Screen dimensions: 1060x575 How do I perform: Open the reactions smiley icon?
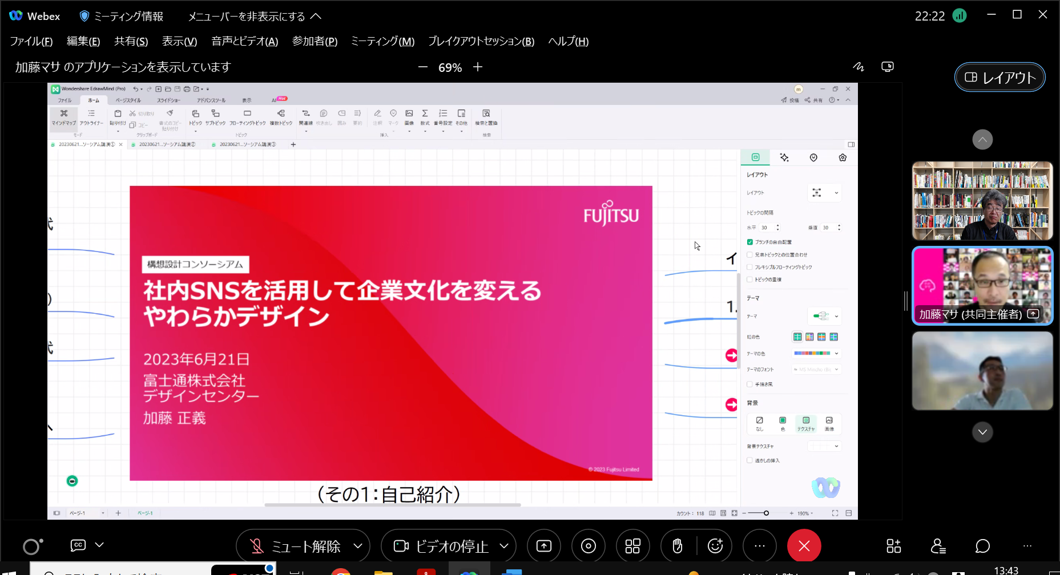tap(715, 546)
